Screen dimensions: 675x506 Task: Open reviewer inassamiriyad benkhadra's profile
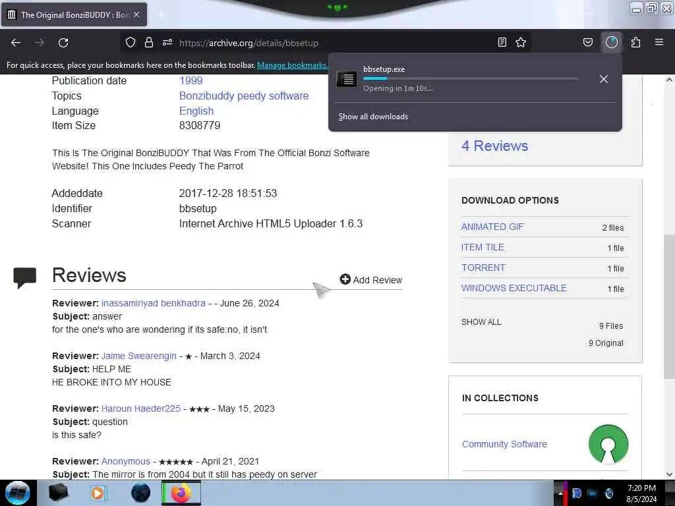(153, 303)
